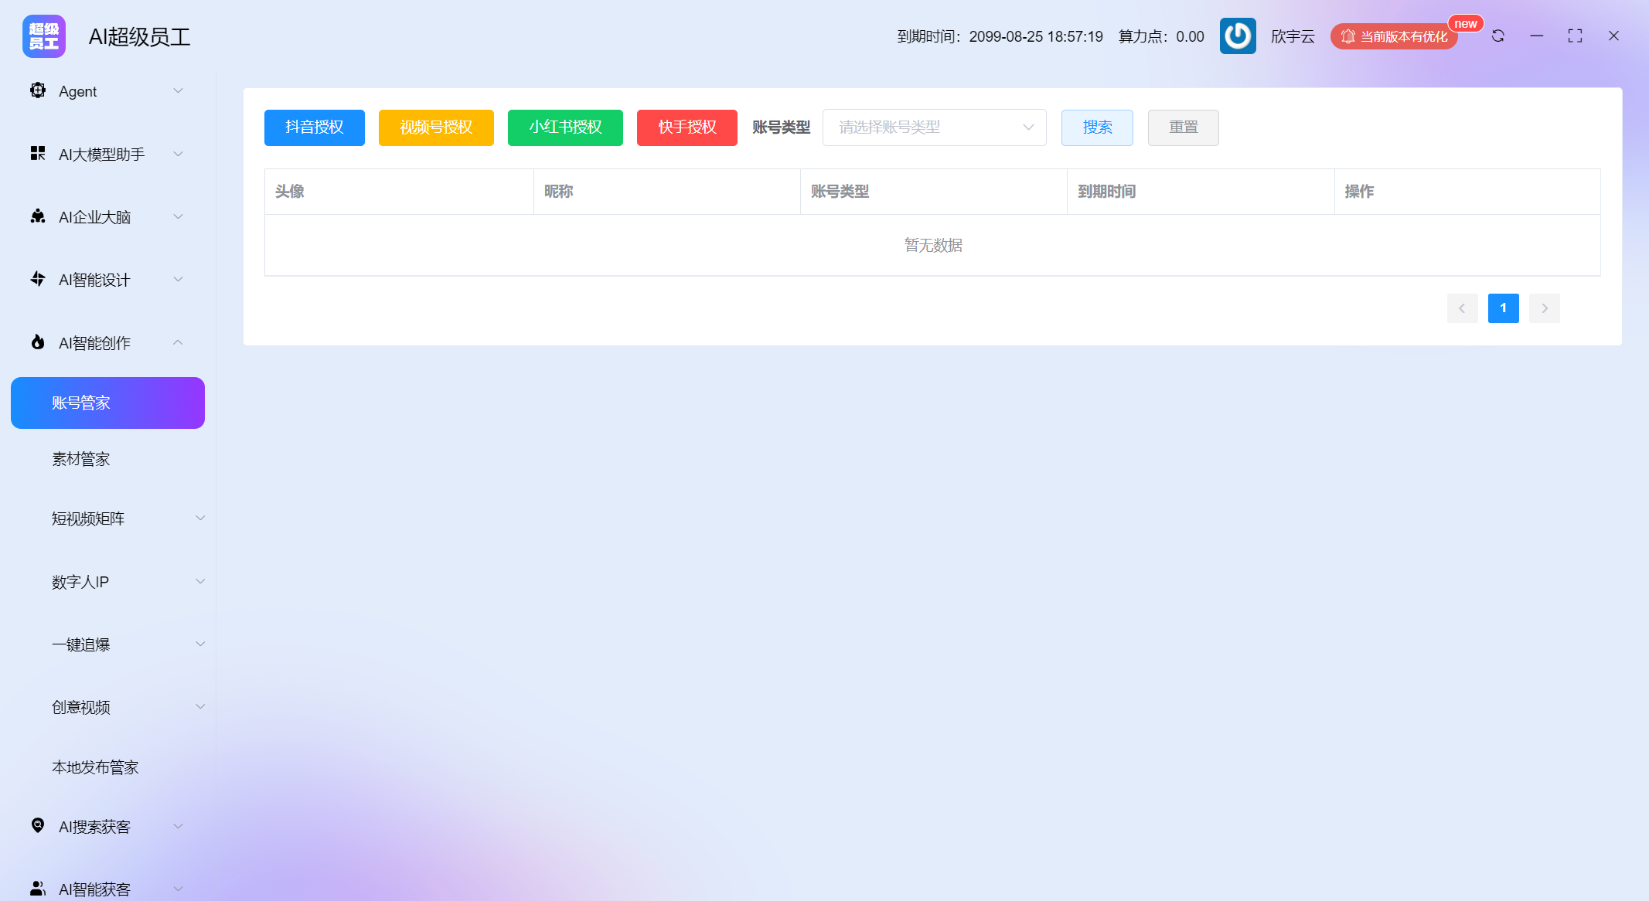Open 数字人IP menu item

pyautogui.click(x=80, y=582)
